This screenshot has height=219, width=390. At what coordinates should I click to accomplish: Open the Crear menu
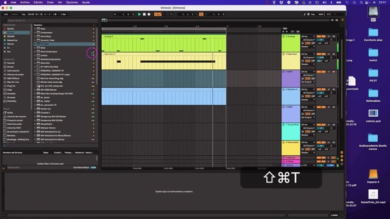[x=50, y=2]
